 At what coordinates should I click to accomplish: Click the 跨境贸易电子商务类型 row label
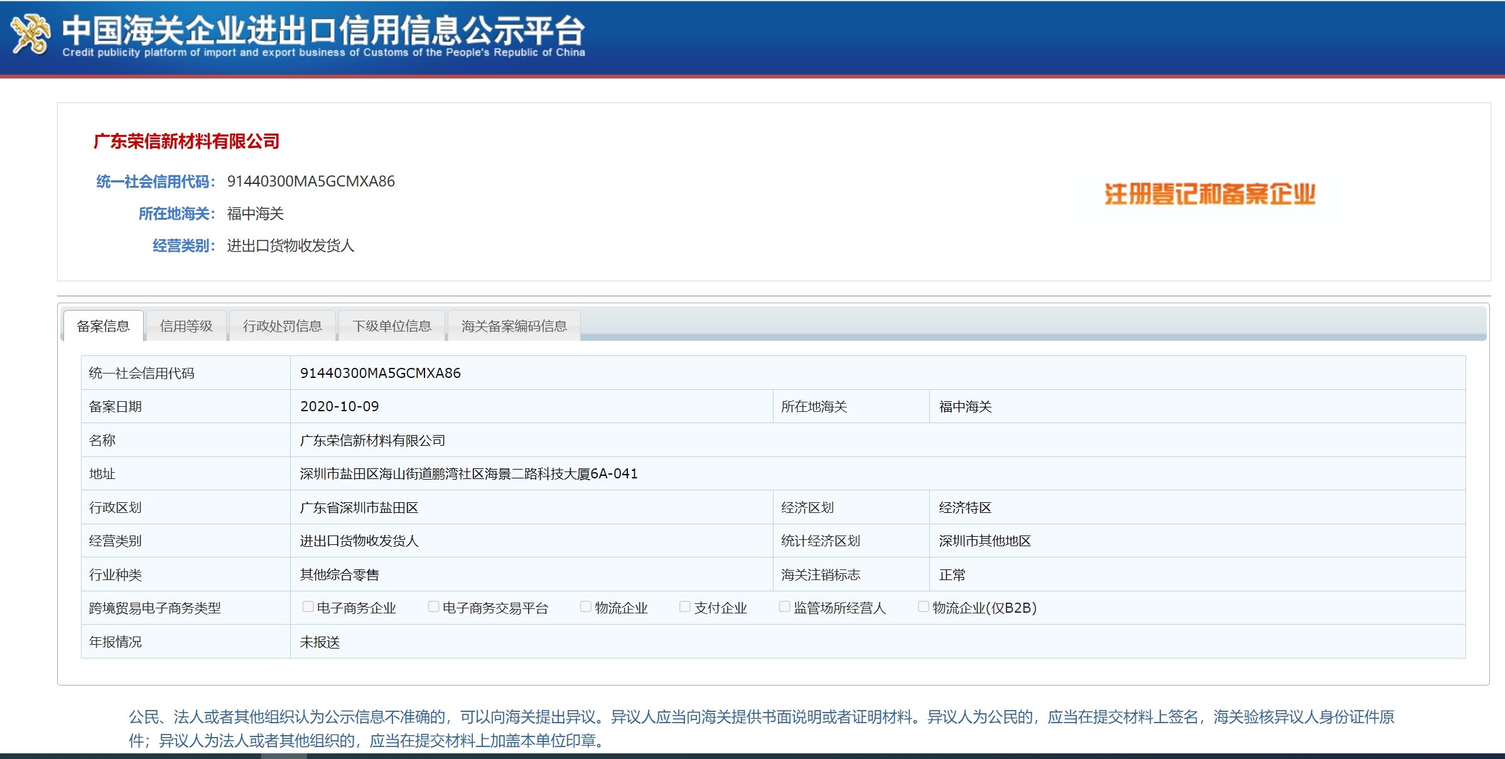tap(155, 608)
